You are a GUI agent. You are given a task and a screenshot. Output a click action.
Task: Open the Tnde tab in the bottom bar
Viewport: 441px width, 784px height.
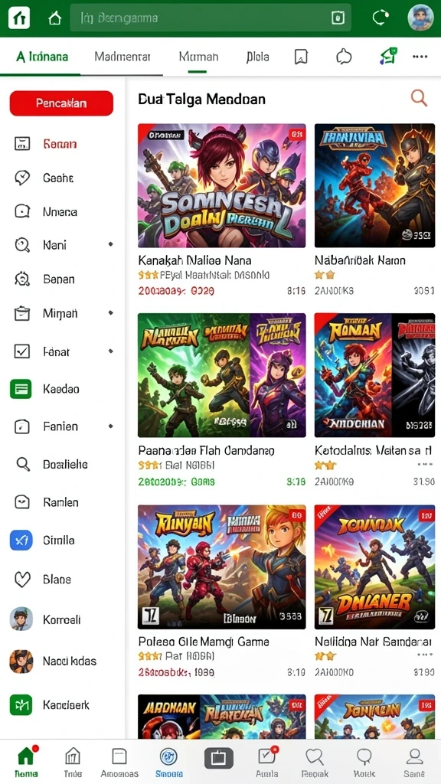coord(73,762)
